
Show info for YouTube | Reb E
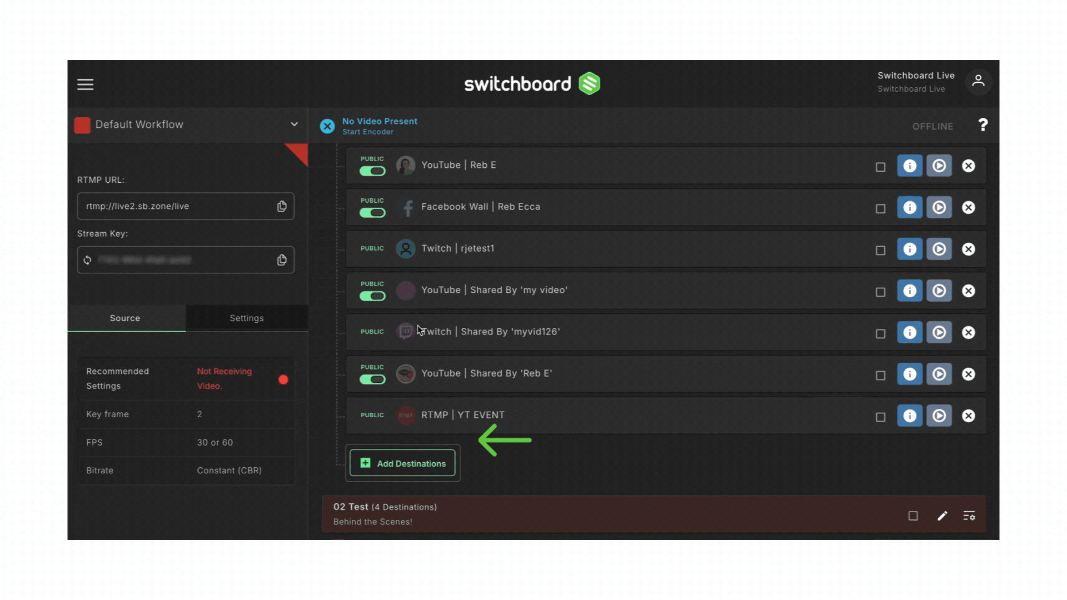click(910, 166)
